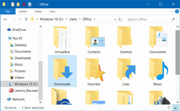This screenshot has height=111, width=180.
Task: Go up one folder level
Action: [26, 19]
